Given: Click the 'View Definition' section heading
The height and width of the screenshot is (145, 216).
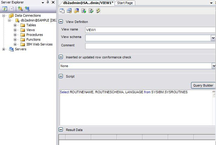Looking at the screenshot, I should [x=77, y=22].
